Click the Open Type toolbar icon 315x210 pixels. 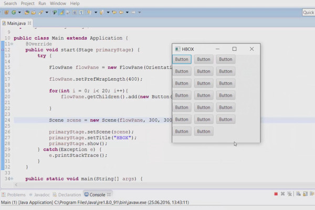point(27,13)
